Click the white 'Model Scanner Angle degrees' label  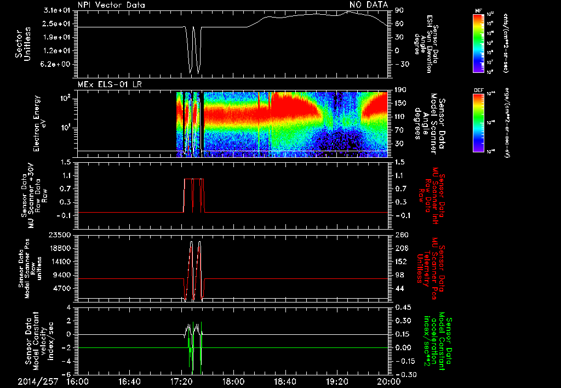430,124
